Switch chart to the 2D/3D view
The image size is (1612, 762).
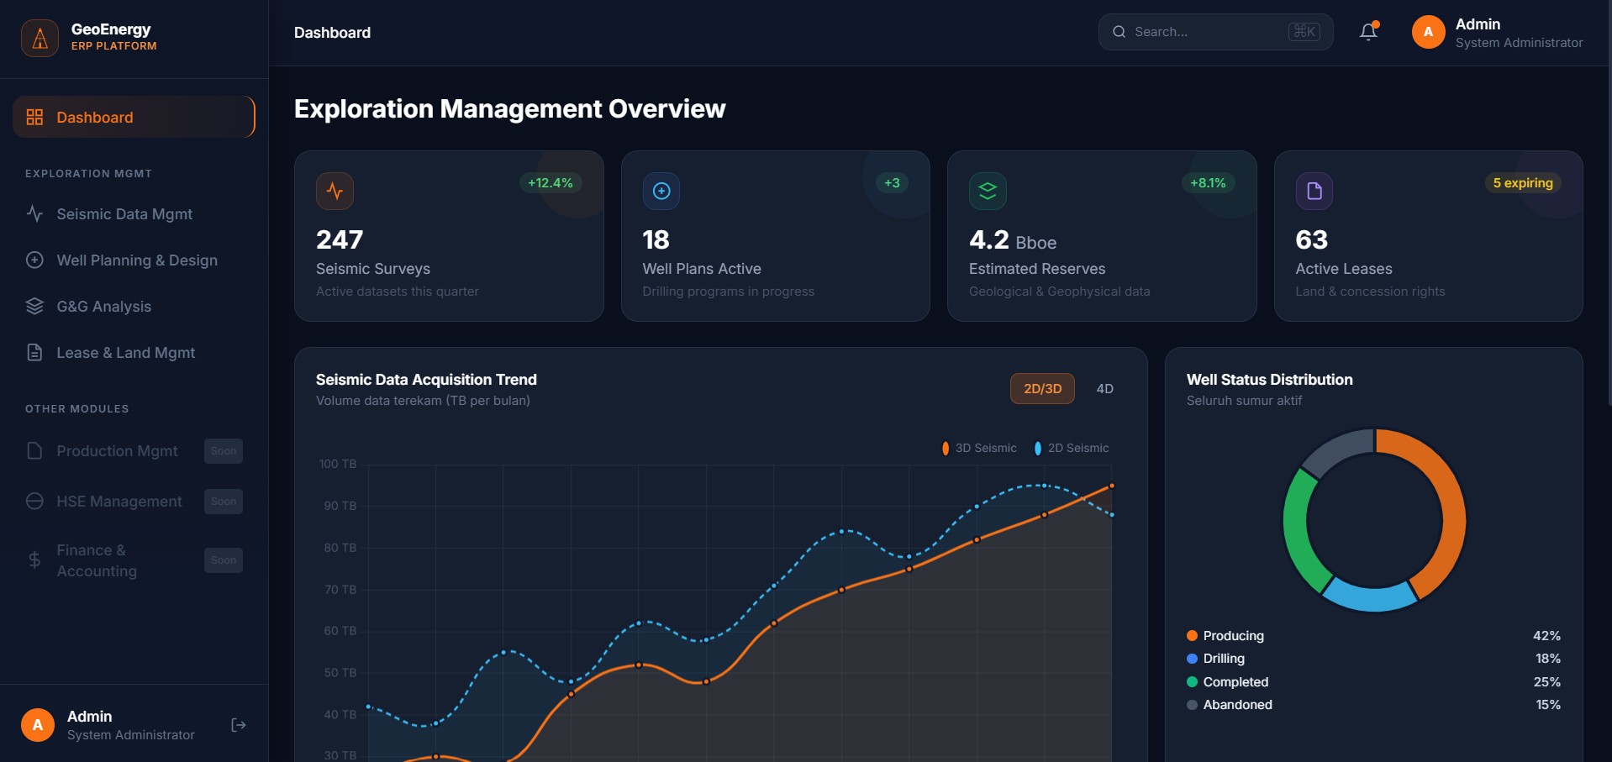1042,388
